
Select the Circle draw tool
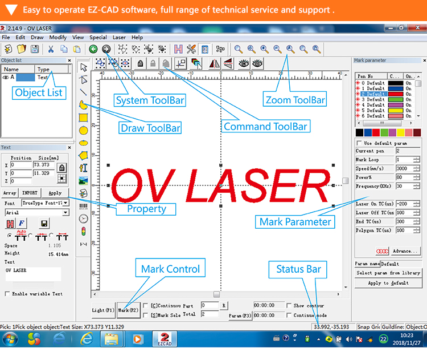(83, 131)
